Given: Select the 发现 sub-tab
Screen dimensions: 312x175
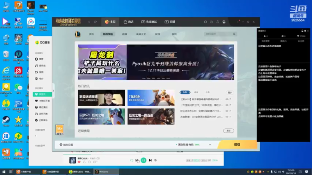Looking at the screenshot, I should [x=158, y=34].
